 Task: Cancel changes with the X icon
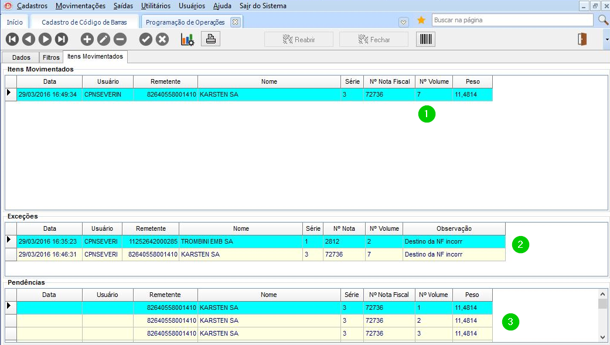[x=162, y=39]
